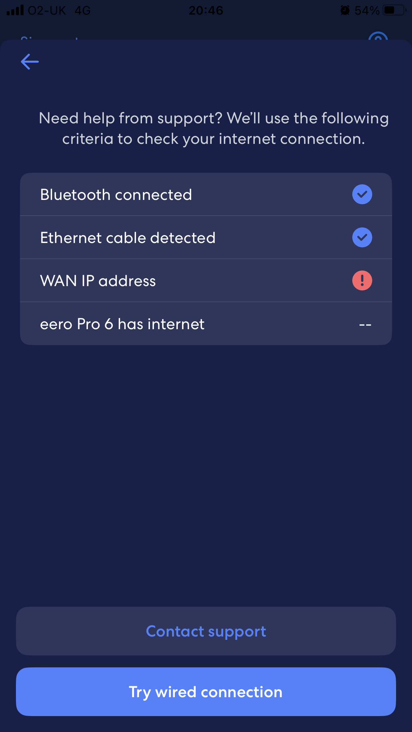Image resolution: width=412 pixels, height=732 pixels.
Task: Select the Bluetooth connected row
Action: click(x=206, y=195)
